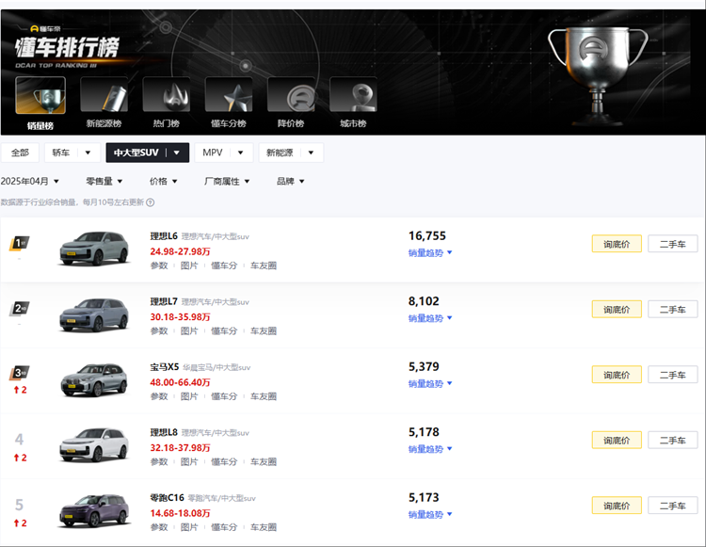Click the 14.68-18.08万 price text
Viewport: 706px width, 547px height.
click(180, 513)
